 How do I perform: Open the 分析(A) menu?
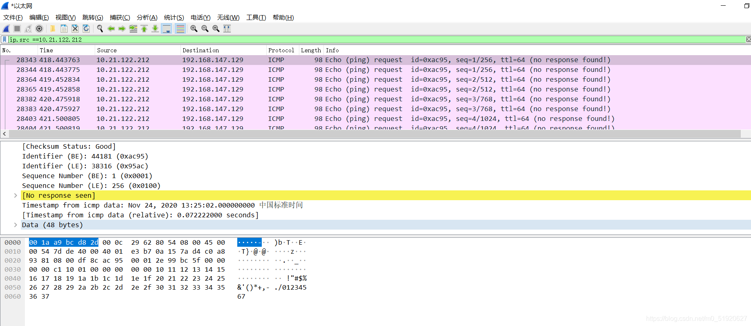tap(147, 18)
